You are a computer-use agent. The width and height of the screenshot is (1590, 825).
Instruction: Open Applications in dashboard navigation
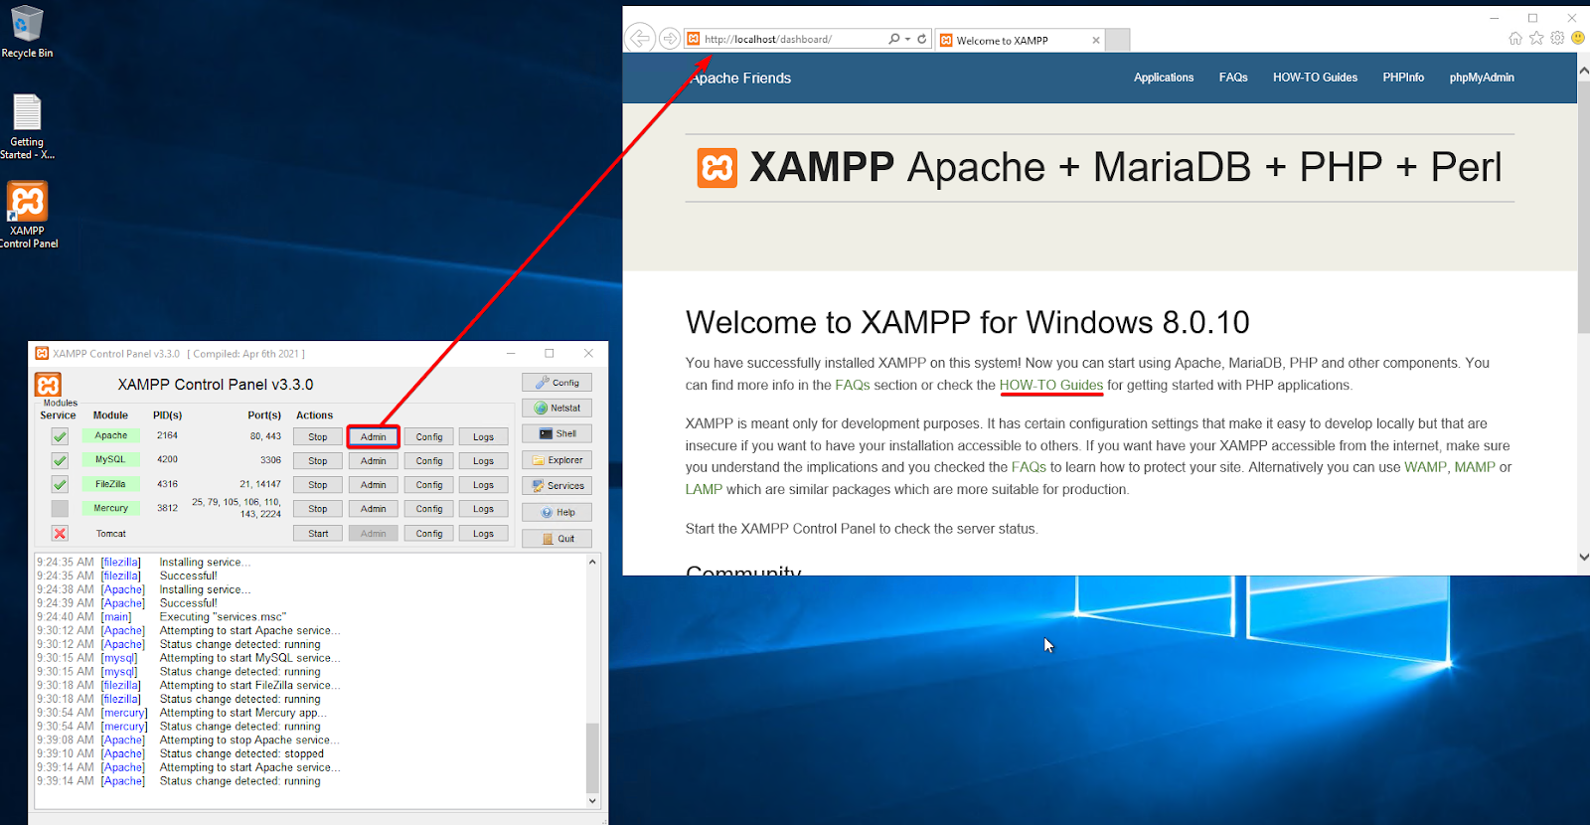[x=1164, y=78]
